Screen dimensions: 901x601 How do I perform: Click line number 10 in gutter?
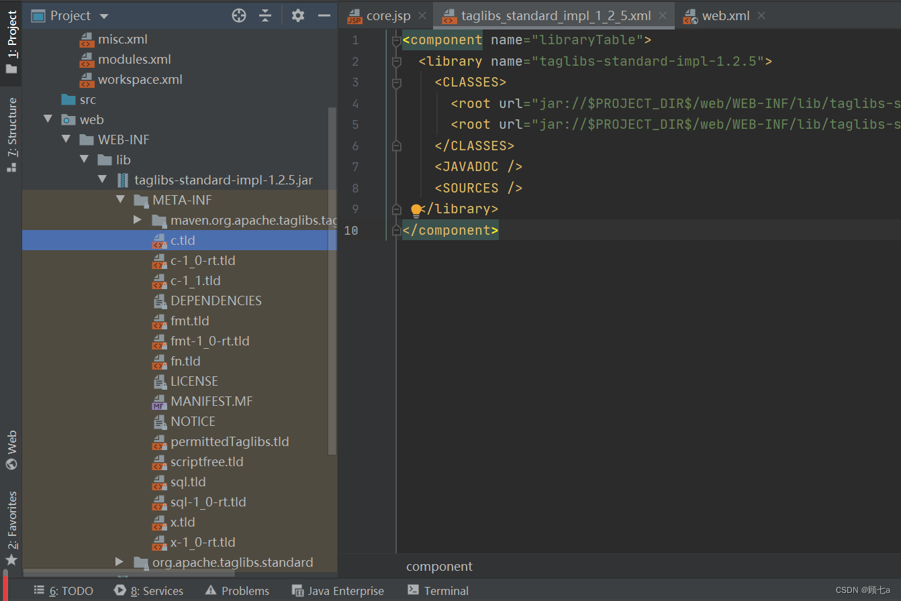point(352,230)
